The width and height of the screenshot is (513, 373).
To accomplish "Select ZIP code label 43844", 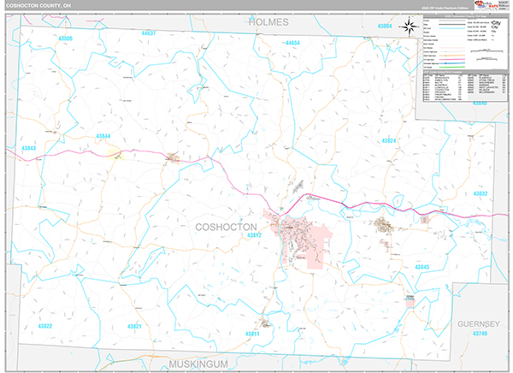I will (103, 136).
